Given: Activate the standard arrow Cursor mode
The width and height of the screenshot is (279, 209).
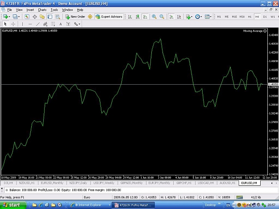Looking at the screenshot, I should pyautogui.click(x=5, y=24).
